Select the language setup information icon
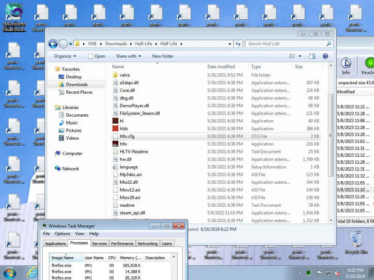 point(115,167)
